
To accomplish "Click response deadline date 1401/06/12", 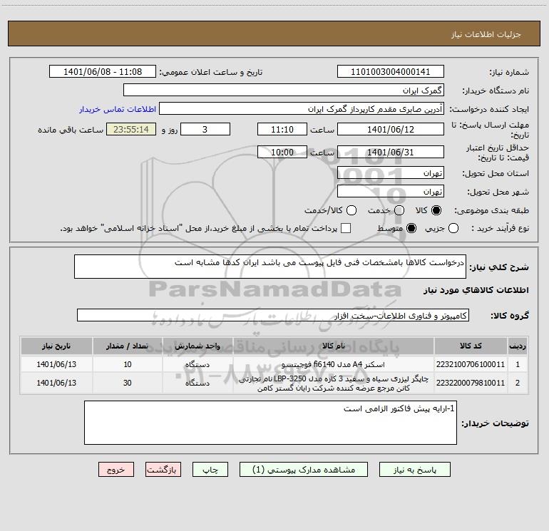I will click(x=391, y=129).
